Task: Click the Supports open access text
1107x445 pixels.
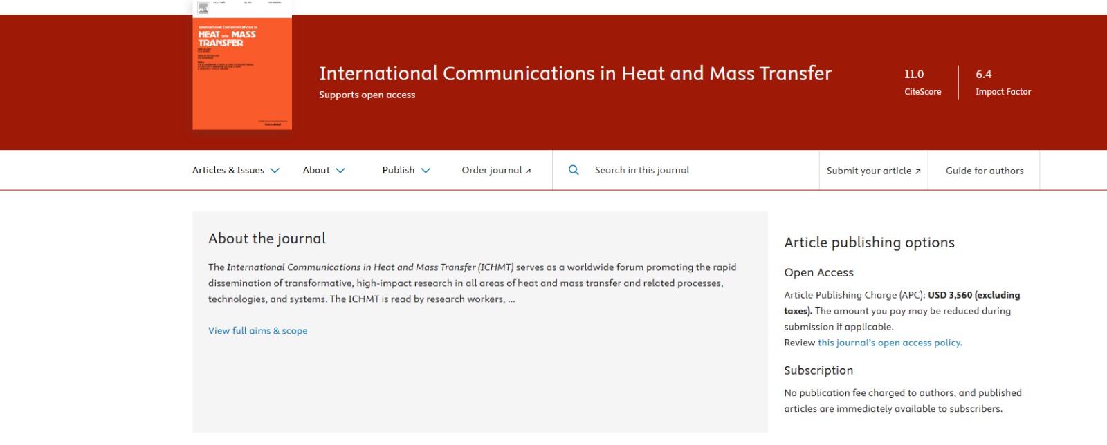Action: coord(367,95)
